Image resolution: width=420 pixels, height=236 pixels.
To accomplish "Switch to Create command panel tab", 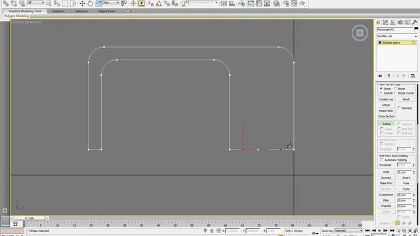I will click(x=378, y=22).
